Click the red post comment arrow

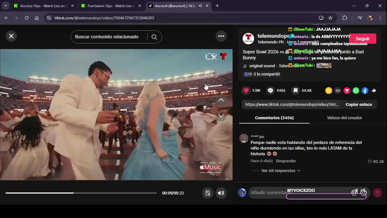pos(377,193)
